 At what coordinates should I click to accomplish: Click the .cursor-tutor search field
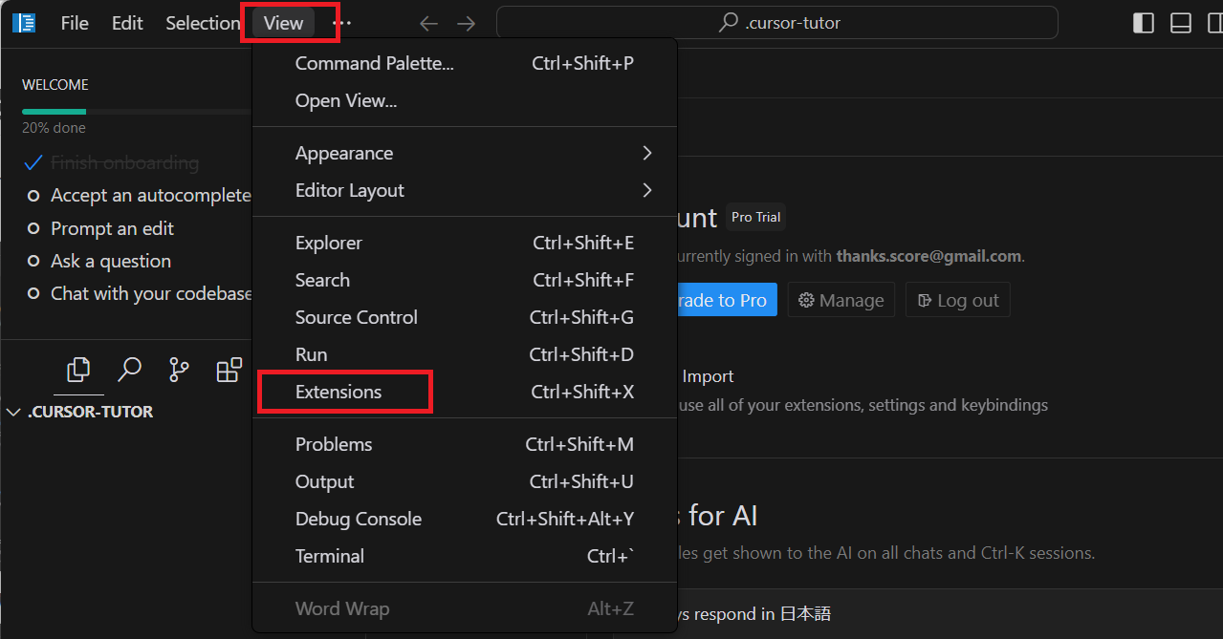point(776,23)
